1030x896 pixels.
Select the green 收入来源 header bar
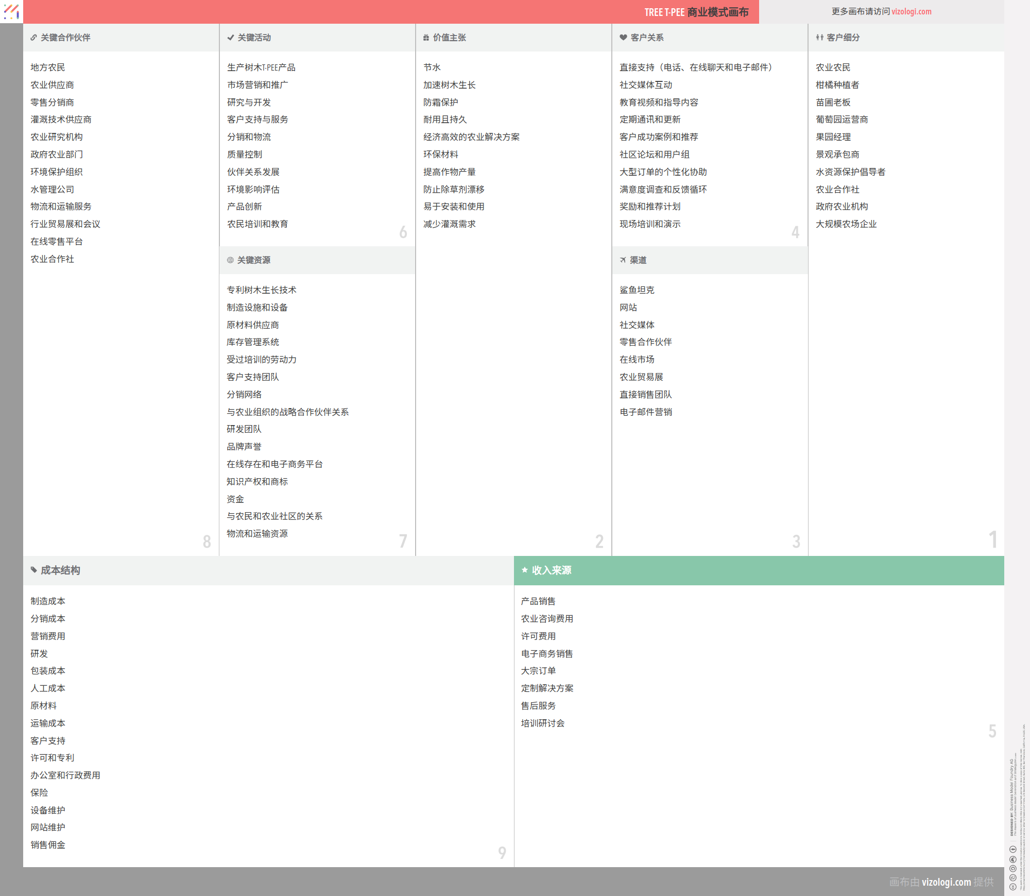pyautogui.click(x=759, y=570)
